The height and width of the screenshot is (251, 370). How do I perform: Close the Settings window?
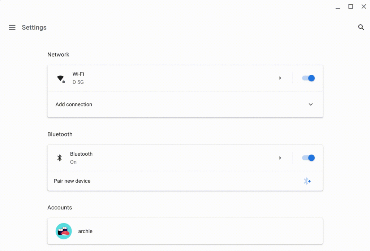point(363,7)
